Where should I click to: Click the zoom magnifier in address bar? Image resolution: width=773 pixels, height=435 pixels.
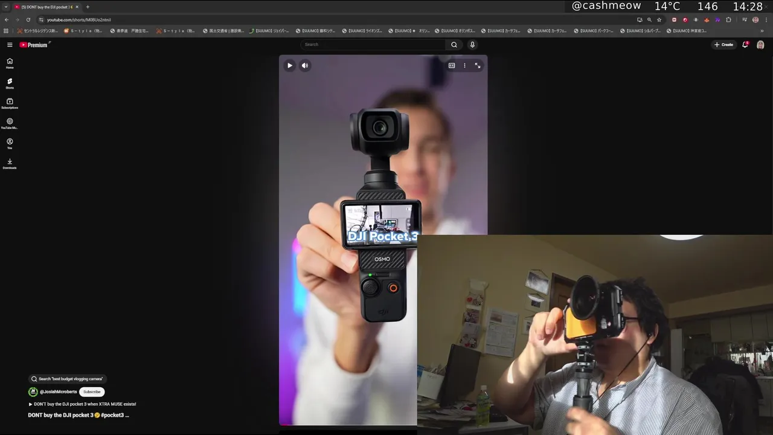point(649,20)
